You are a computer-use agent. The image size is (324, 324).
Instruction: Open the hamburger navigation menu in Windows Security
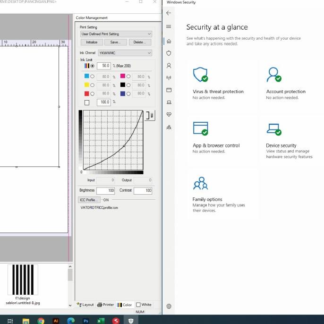(169, 26)
